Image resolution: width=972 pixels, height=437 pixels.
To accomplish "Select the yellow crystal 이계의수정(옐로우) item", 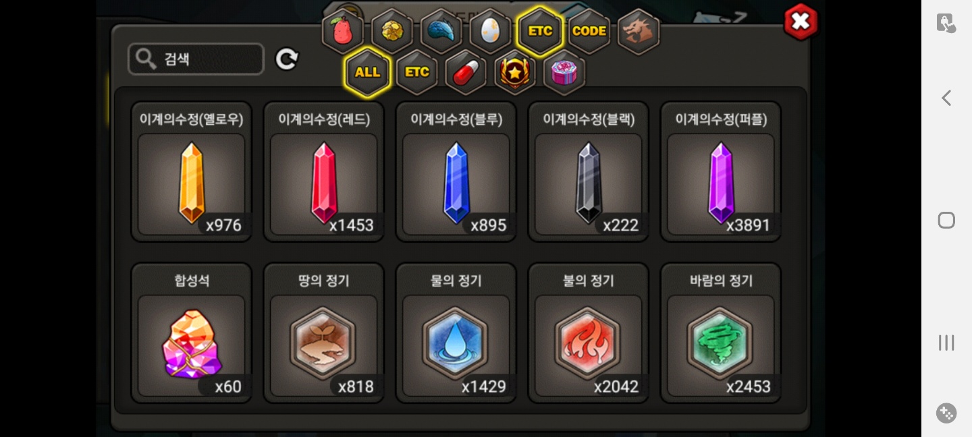I will 192,172.
